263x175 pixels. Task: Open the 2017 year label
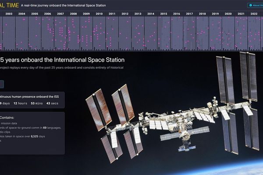pyautogui.click(x=189, y=14)
